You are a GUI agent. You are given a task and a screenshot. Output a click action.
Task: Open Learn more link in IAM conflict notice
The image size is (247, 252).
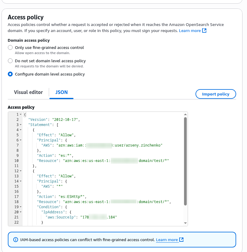[x=167, y=240]
